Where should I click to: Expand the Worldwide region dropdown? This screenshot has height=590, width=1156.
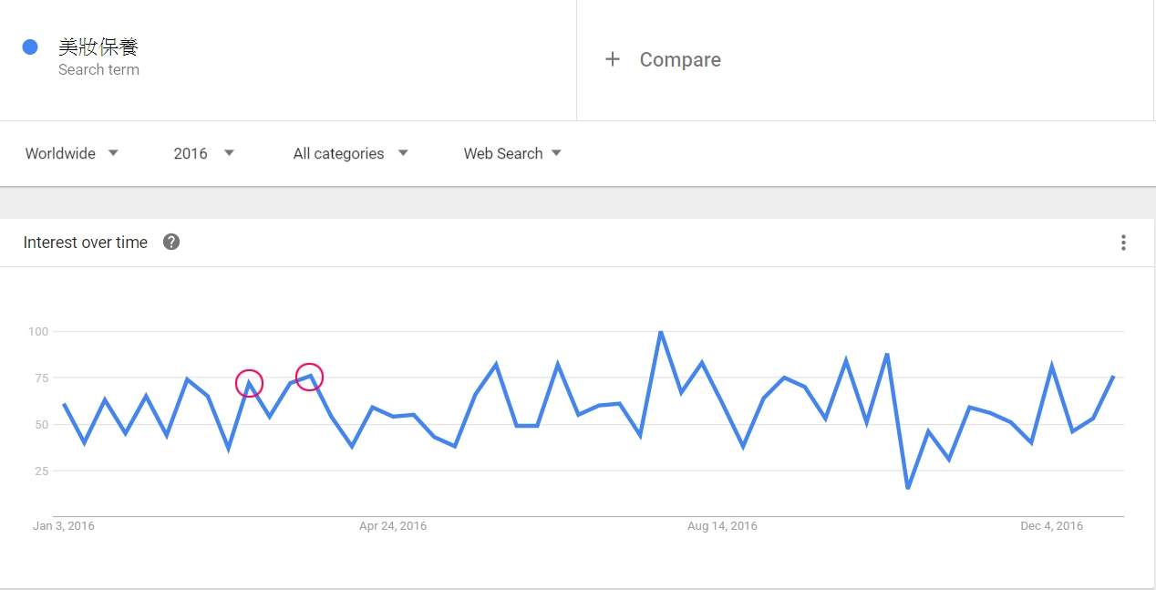(x=72, y=153)
